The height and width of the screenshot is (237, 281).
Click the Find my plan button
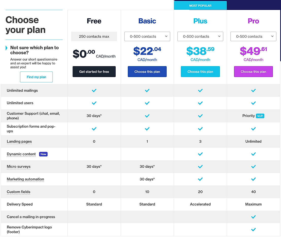click(36, 77)
